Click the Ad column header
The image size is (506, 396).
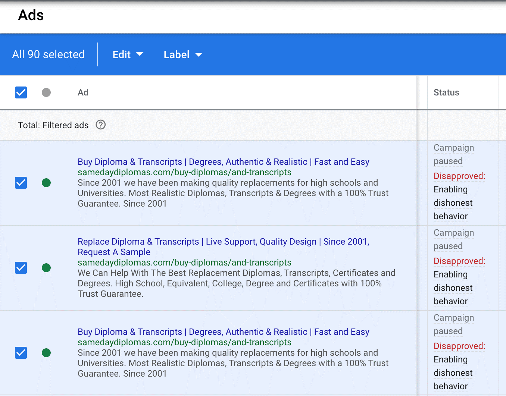[x=83, y=92]
